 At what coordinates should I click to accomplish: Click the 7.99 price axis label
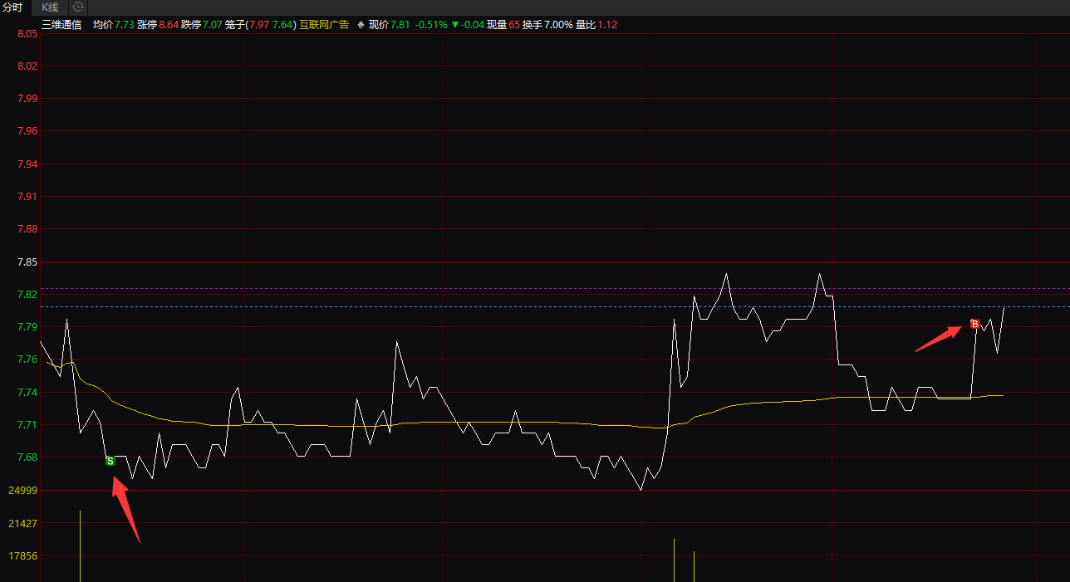click(27, 99)
